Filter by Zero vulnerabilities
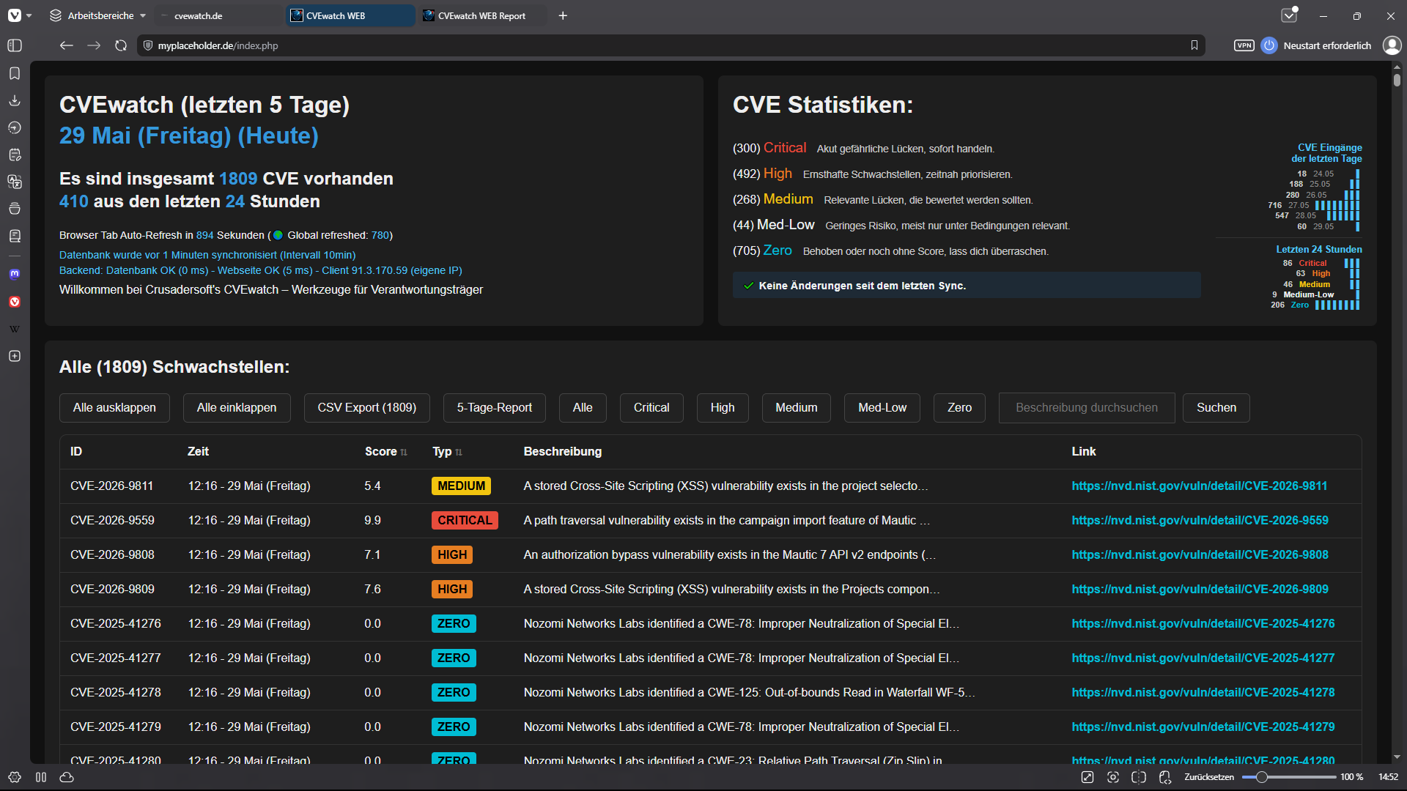Viewport: 1407px width, 791px height. click(x=960, y=408)
